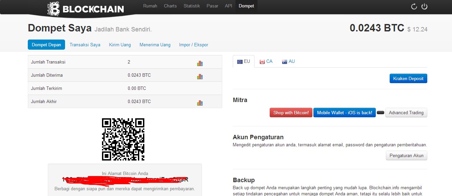Open chart icon for Jumlah Akhir
This screenshot has height=196, width=452.
click(x=200, y=103)
